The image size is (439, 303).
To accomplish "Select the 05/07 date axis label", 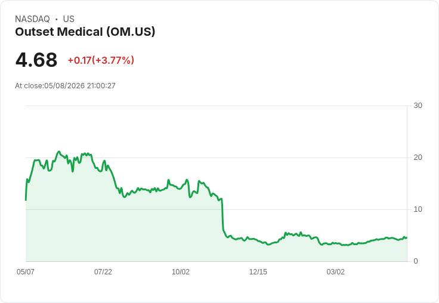I will (x=26, y=271).
